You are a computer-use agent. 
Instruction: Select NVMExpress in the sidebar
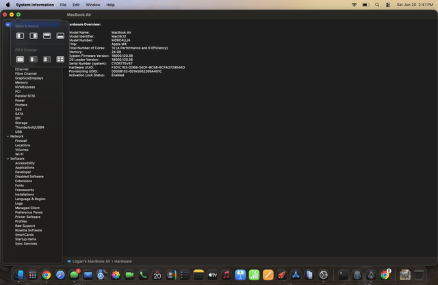pyautogui.click(x=25, y=87)
